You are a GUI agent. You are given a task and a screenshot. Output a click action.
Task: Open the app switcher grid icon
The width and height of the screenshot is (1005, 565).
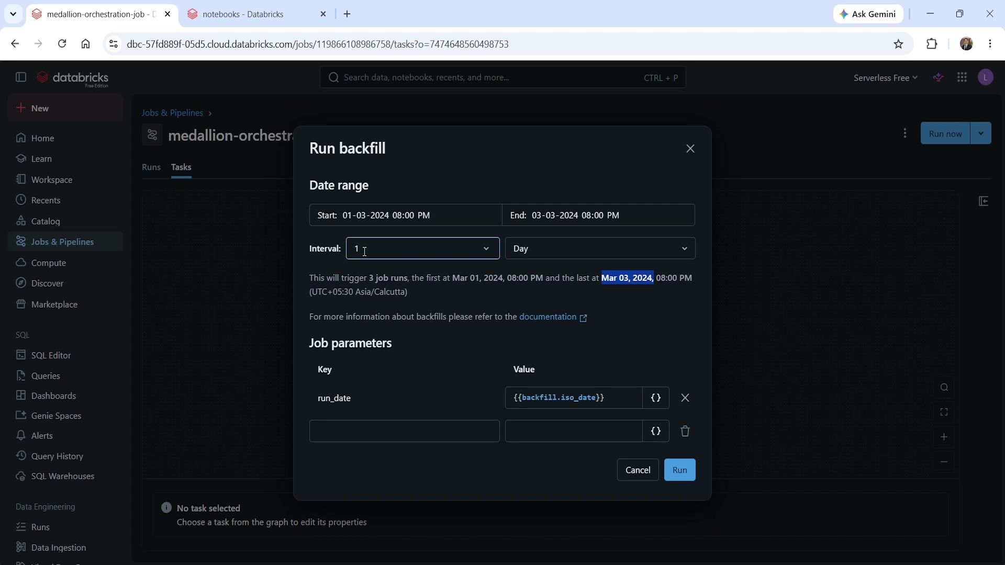tap(962, 77)
